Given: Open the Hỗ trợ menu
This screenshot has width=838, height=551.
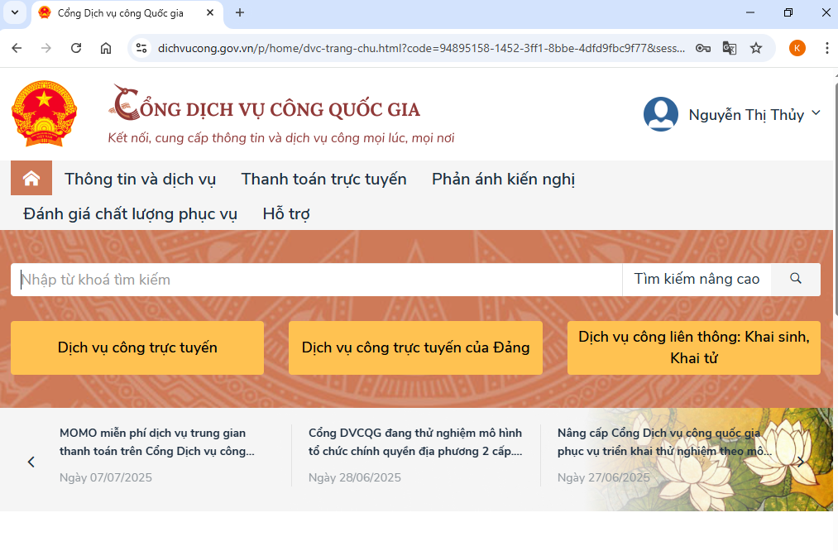Looking at the screenshot, I should click(x=286, y=213).
